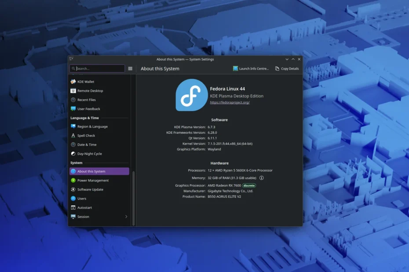Click the kernel version 7.1.5-201.fc44 value

click(230, 144)
